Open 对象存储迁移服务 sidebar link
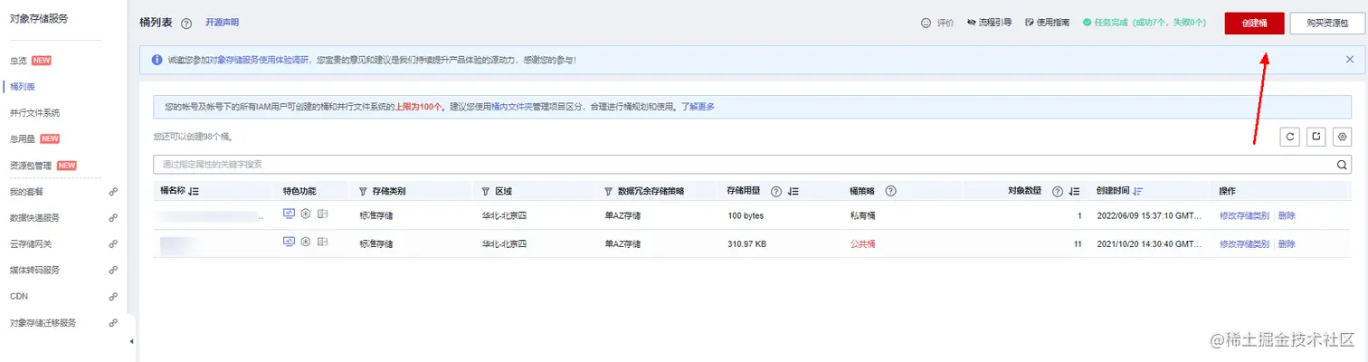This screenshot has height=362, width=1368. 43,322
